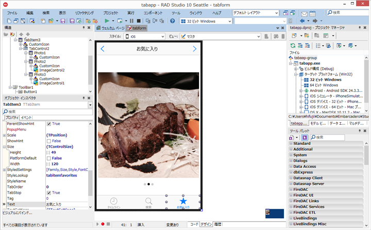The width and height of the screenshot is (371, 230).
Task: Click the steak photo in the form designer
Action: (148, 125)
